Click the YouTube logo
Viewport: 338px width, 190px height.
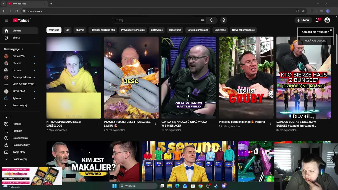click(x=21, y=20)
